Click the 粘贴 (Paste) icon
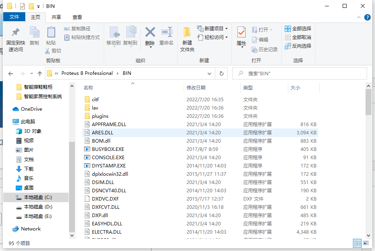 50,37
